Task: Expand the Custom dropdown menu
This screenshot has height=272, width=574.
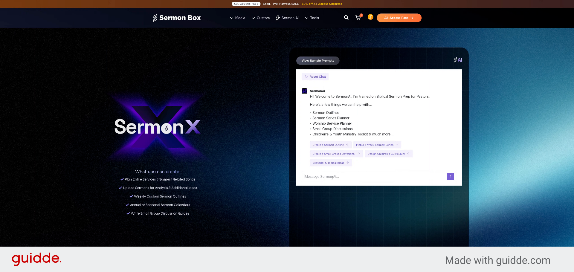Action: (261, 18)
